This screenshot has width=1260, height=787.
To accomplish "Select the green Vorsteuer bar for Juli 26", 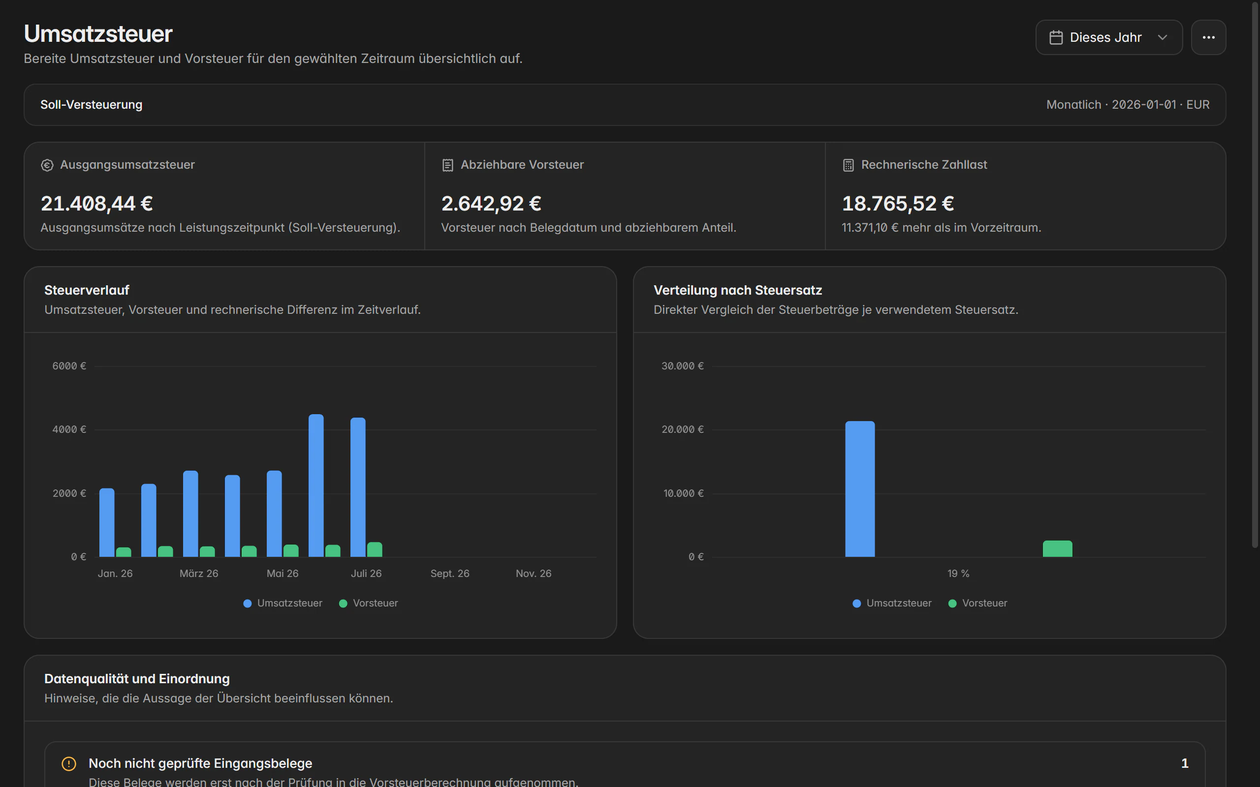I will 375,549.
